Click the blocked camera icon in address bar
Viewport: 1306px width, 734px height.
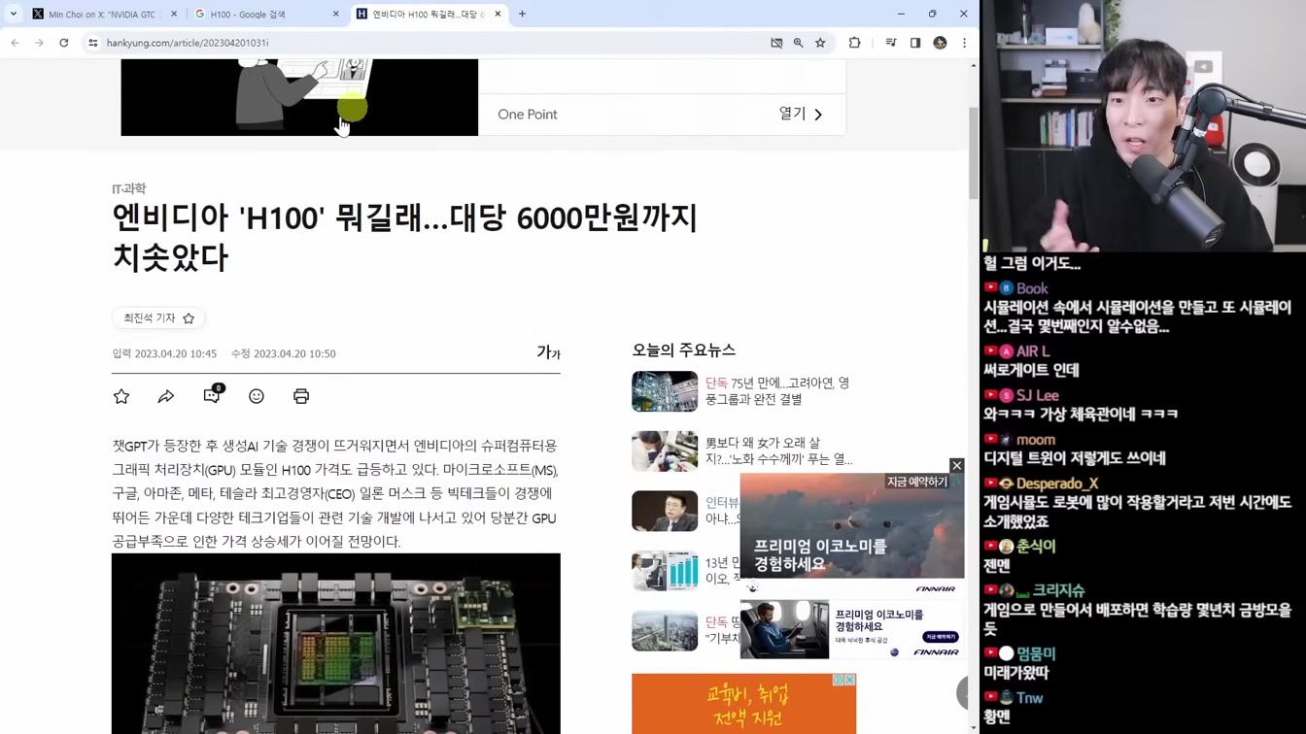tap(776, 43)
